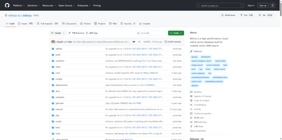Image resolution: width=282 pixels, height=140 pixels.
Task: Go to the Projects tab
Action: 100,24
